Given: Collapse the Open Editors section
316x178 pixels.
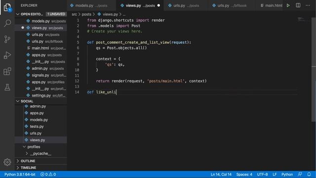Looking at the screenshot, I should click(18, 14).
